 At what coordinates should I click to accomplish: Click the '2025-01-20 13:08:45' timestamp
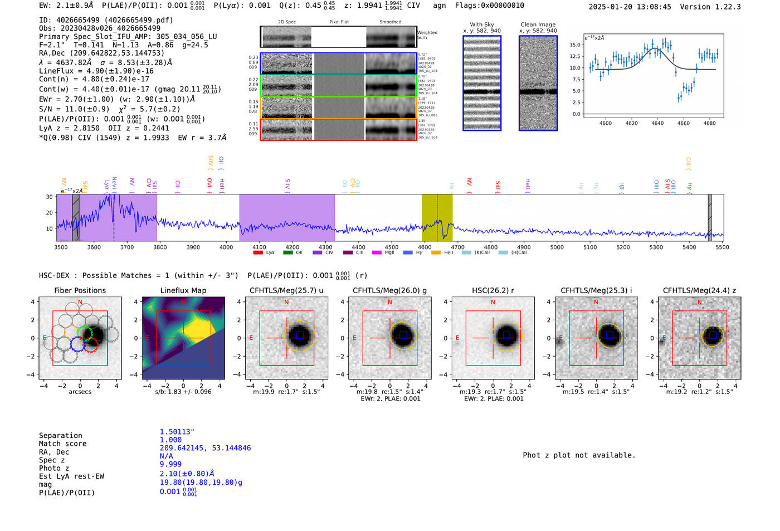click(630, 7)
